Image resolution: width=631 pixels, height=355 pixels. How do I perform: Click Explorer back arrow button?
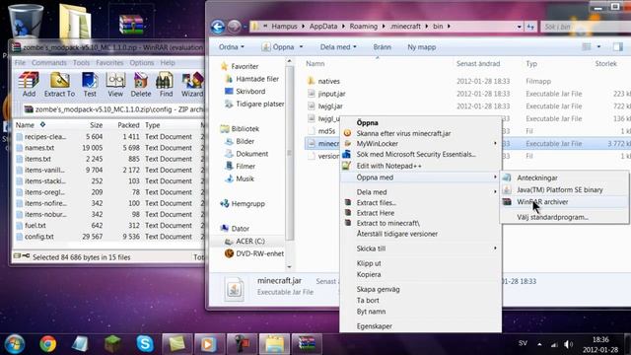click(218, 27)
